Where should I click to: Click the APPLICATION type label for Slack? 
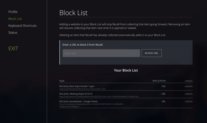coord(159,81)
